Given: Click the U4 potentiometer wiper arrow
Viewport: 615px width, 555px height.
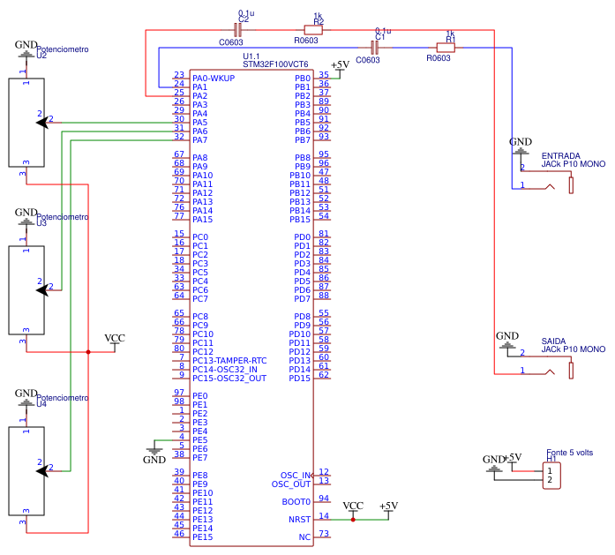Looking at the screenshot, I should click(x=42, y=471).
